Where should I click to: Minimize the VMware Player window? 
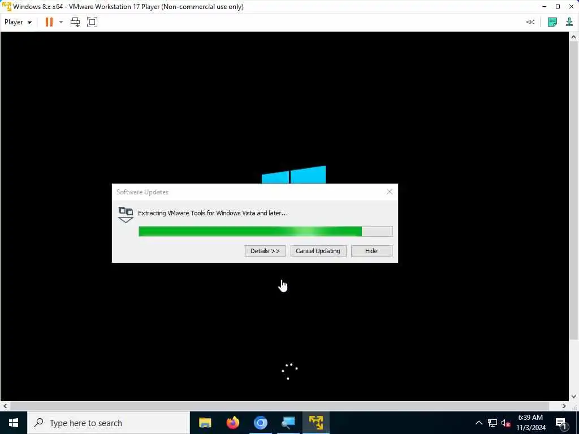point(544,7)
